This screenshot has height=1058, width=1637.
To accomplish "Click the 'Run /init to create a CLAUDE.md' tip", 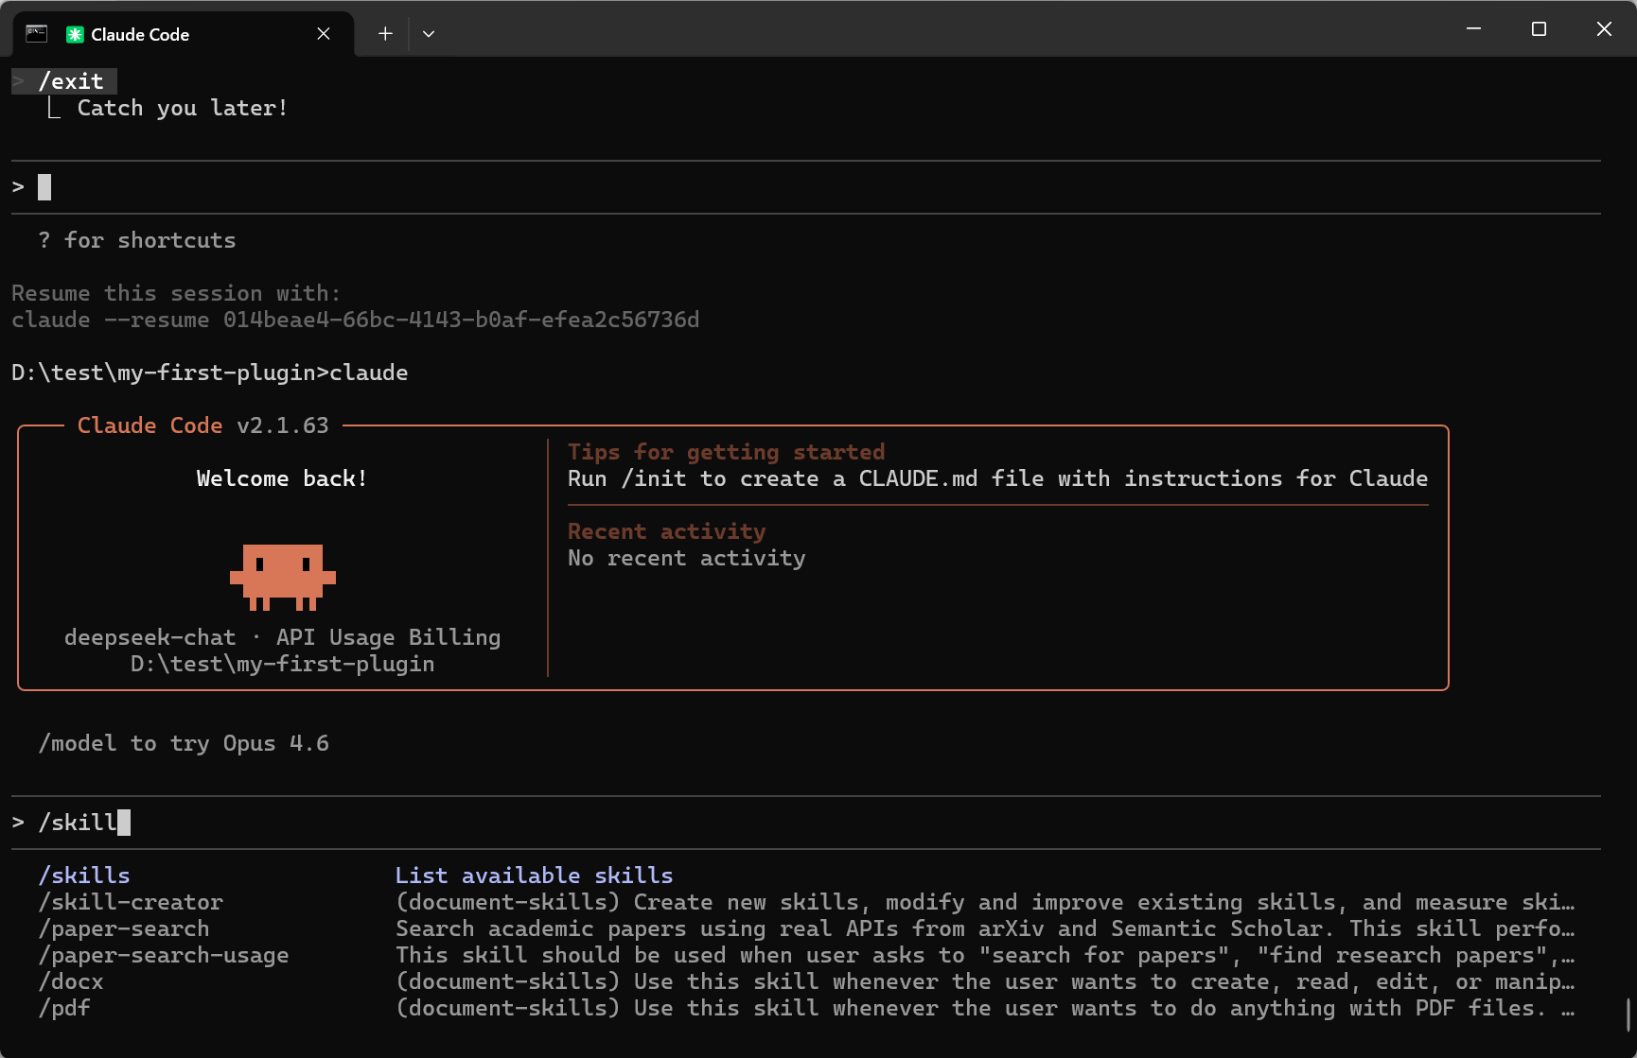I will pos(998,478).
